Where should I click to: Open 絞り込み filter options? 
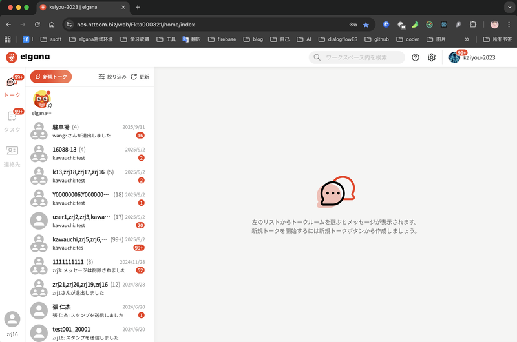(112, 77)
